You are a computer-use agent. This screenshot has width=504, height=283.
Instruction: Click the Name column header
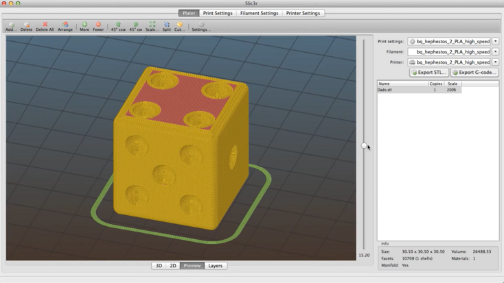403,84
